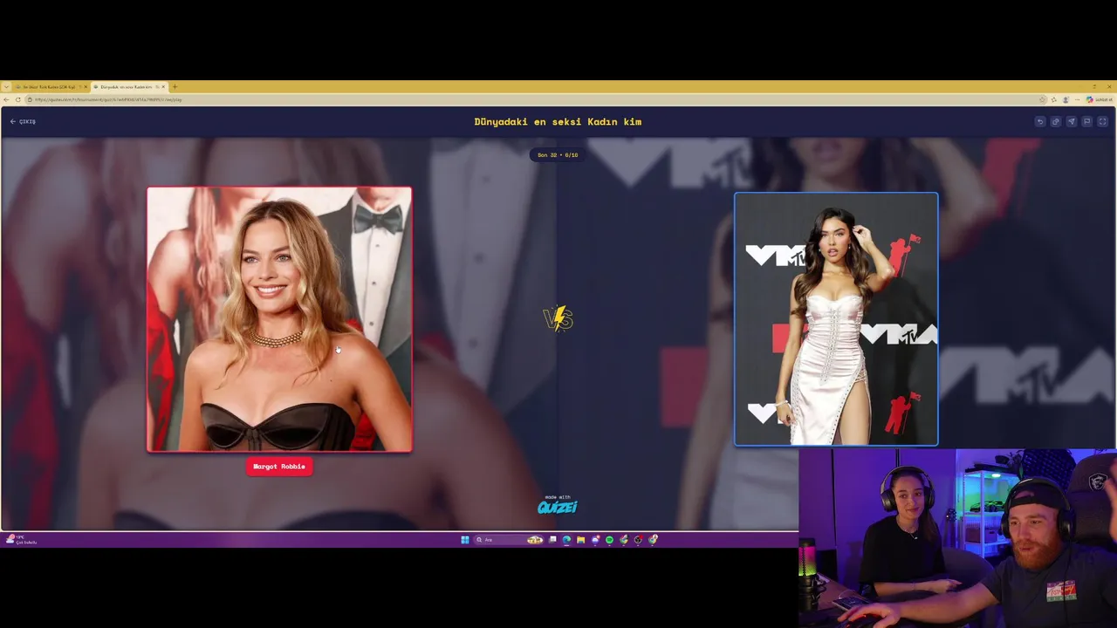
Task: Click the Son 32 round counter badge
Action: point(558,155)
